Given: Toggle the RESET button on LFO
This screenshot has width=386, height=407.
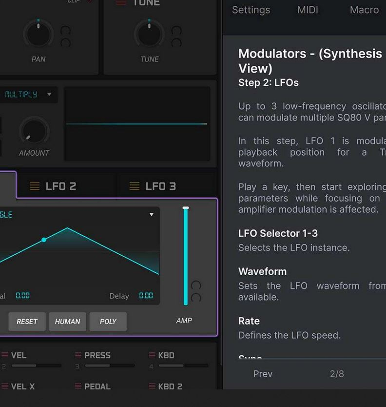Looking at the screenshot, I should point(27,322).
